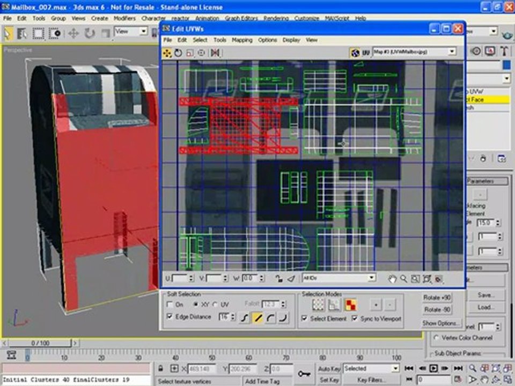Click the Grow selection plus button

coord(376,305)
